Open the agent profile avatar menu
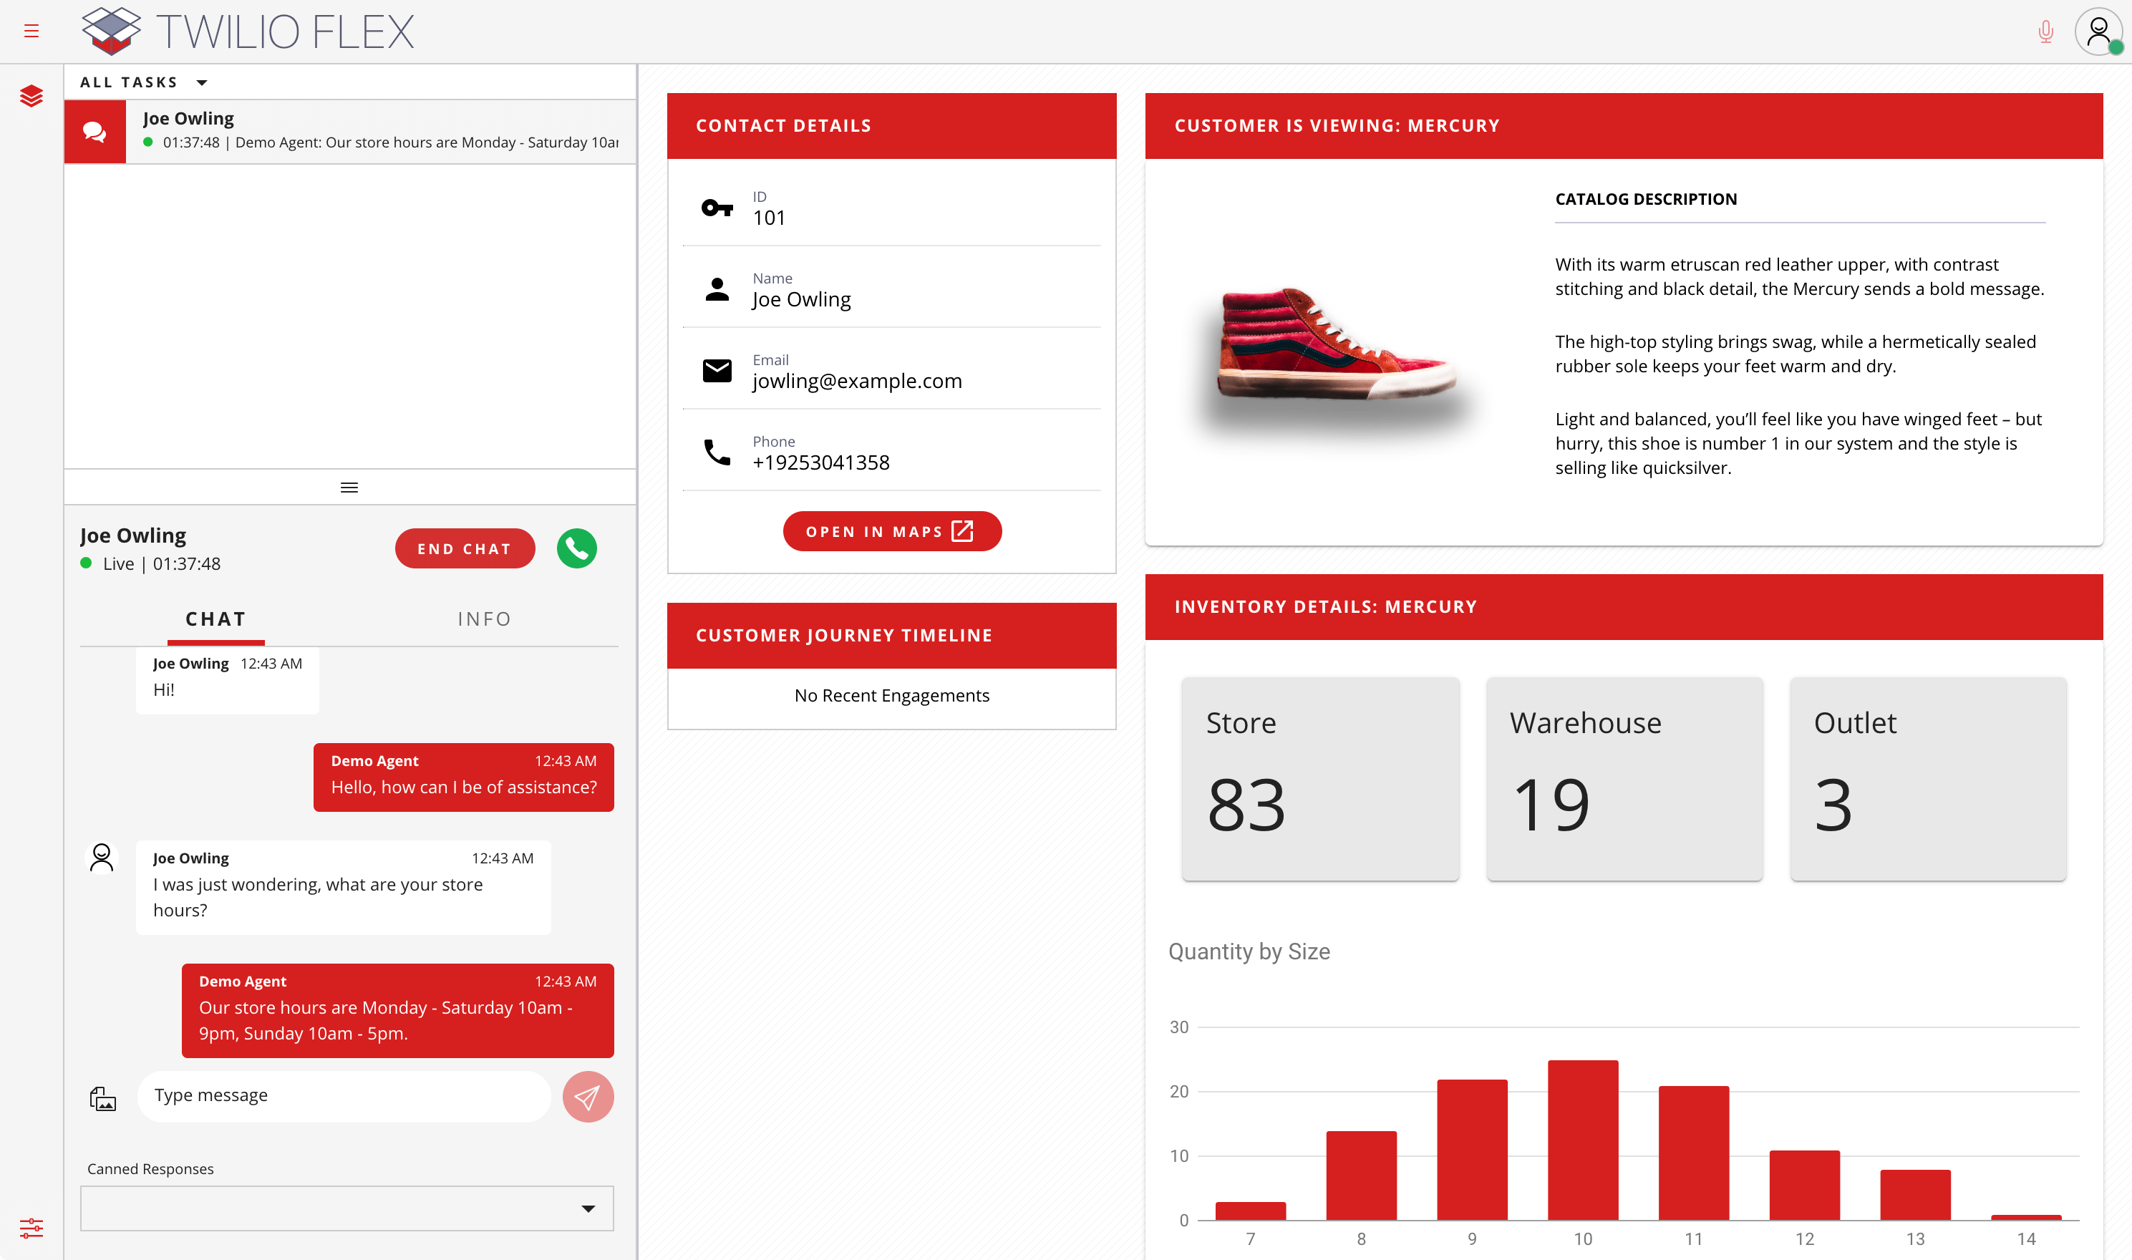 pyautogui.click(x=2098, y=31)
